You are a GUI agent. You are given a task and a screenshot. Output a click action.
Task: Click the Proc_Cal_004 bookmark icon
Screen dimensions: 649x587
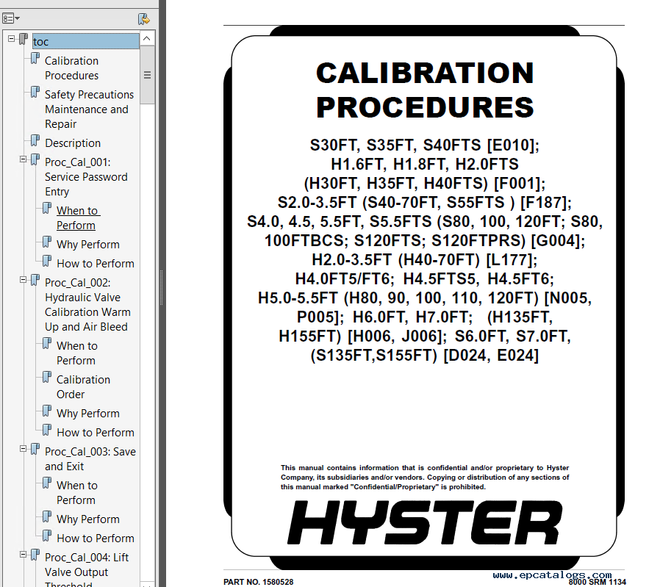pos(35,555)
